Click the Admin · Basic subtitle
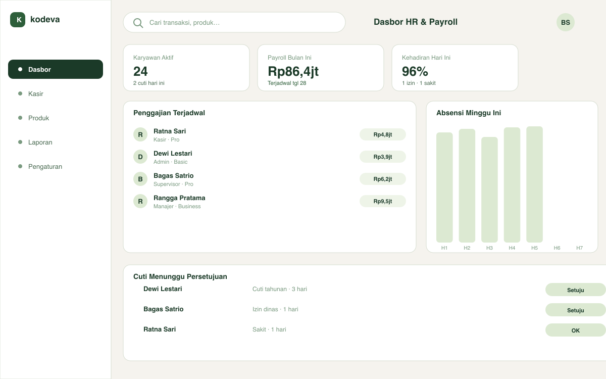This screenshot has height=379, width=606. 170,162
